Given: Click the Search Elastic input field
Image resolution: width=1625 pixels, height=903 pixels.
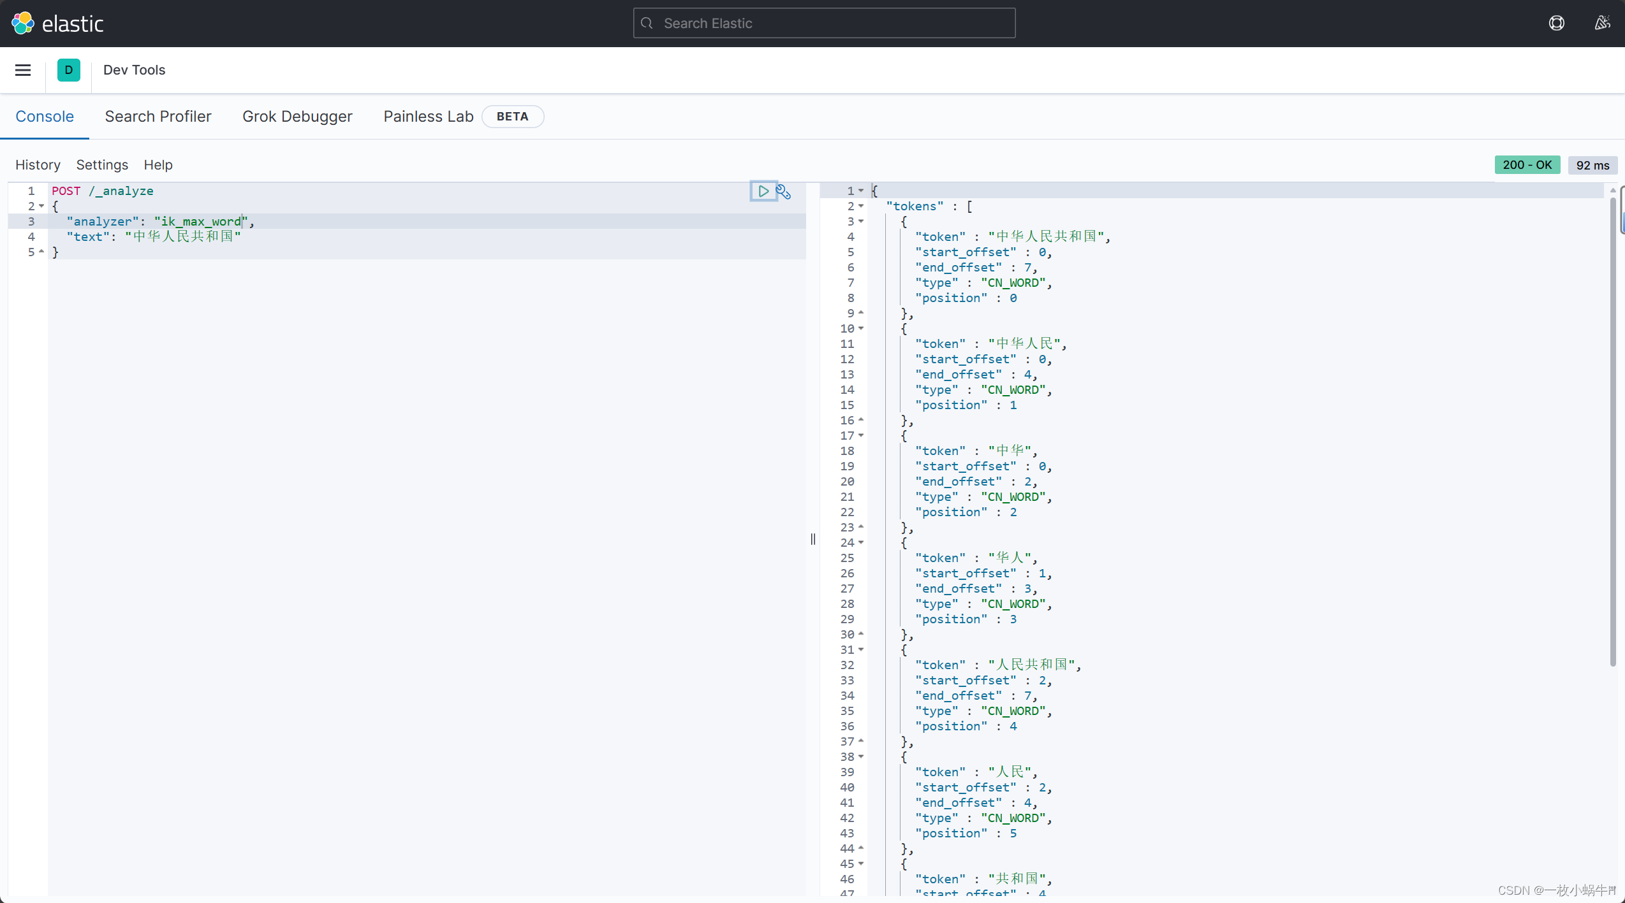Looking at the screenshot, I should point(823,22).
